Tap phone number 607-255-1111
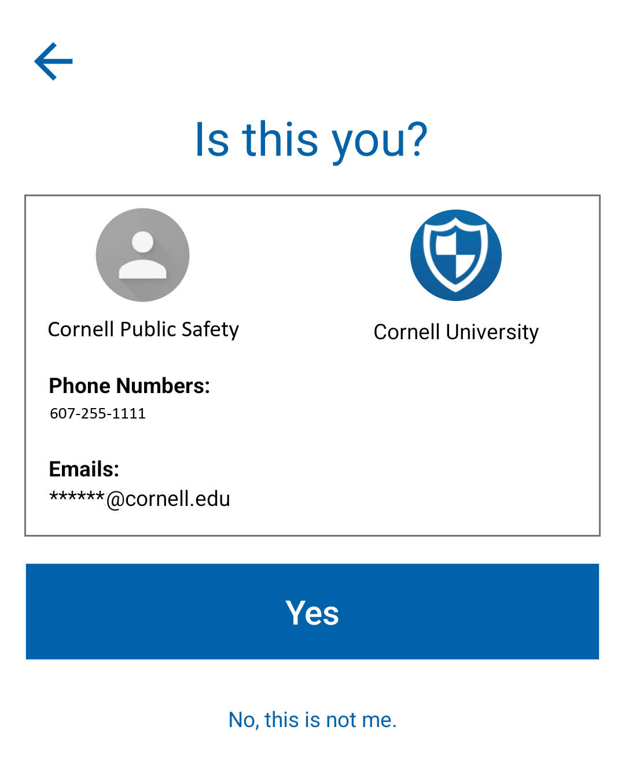625x778 pixels. pyautogui.click(x=98, y=413)
